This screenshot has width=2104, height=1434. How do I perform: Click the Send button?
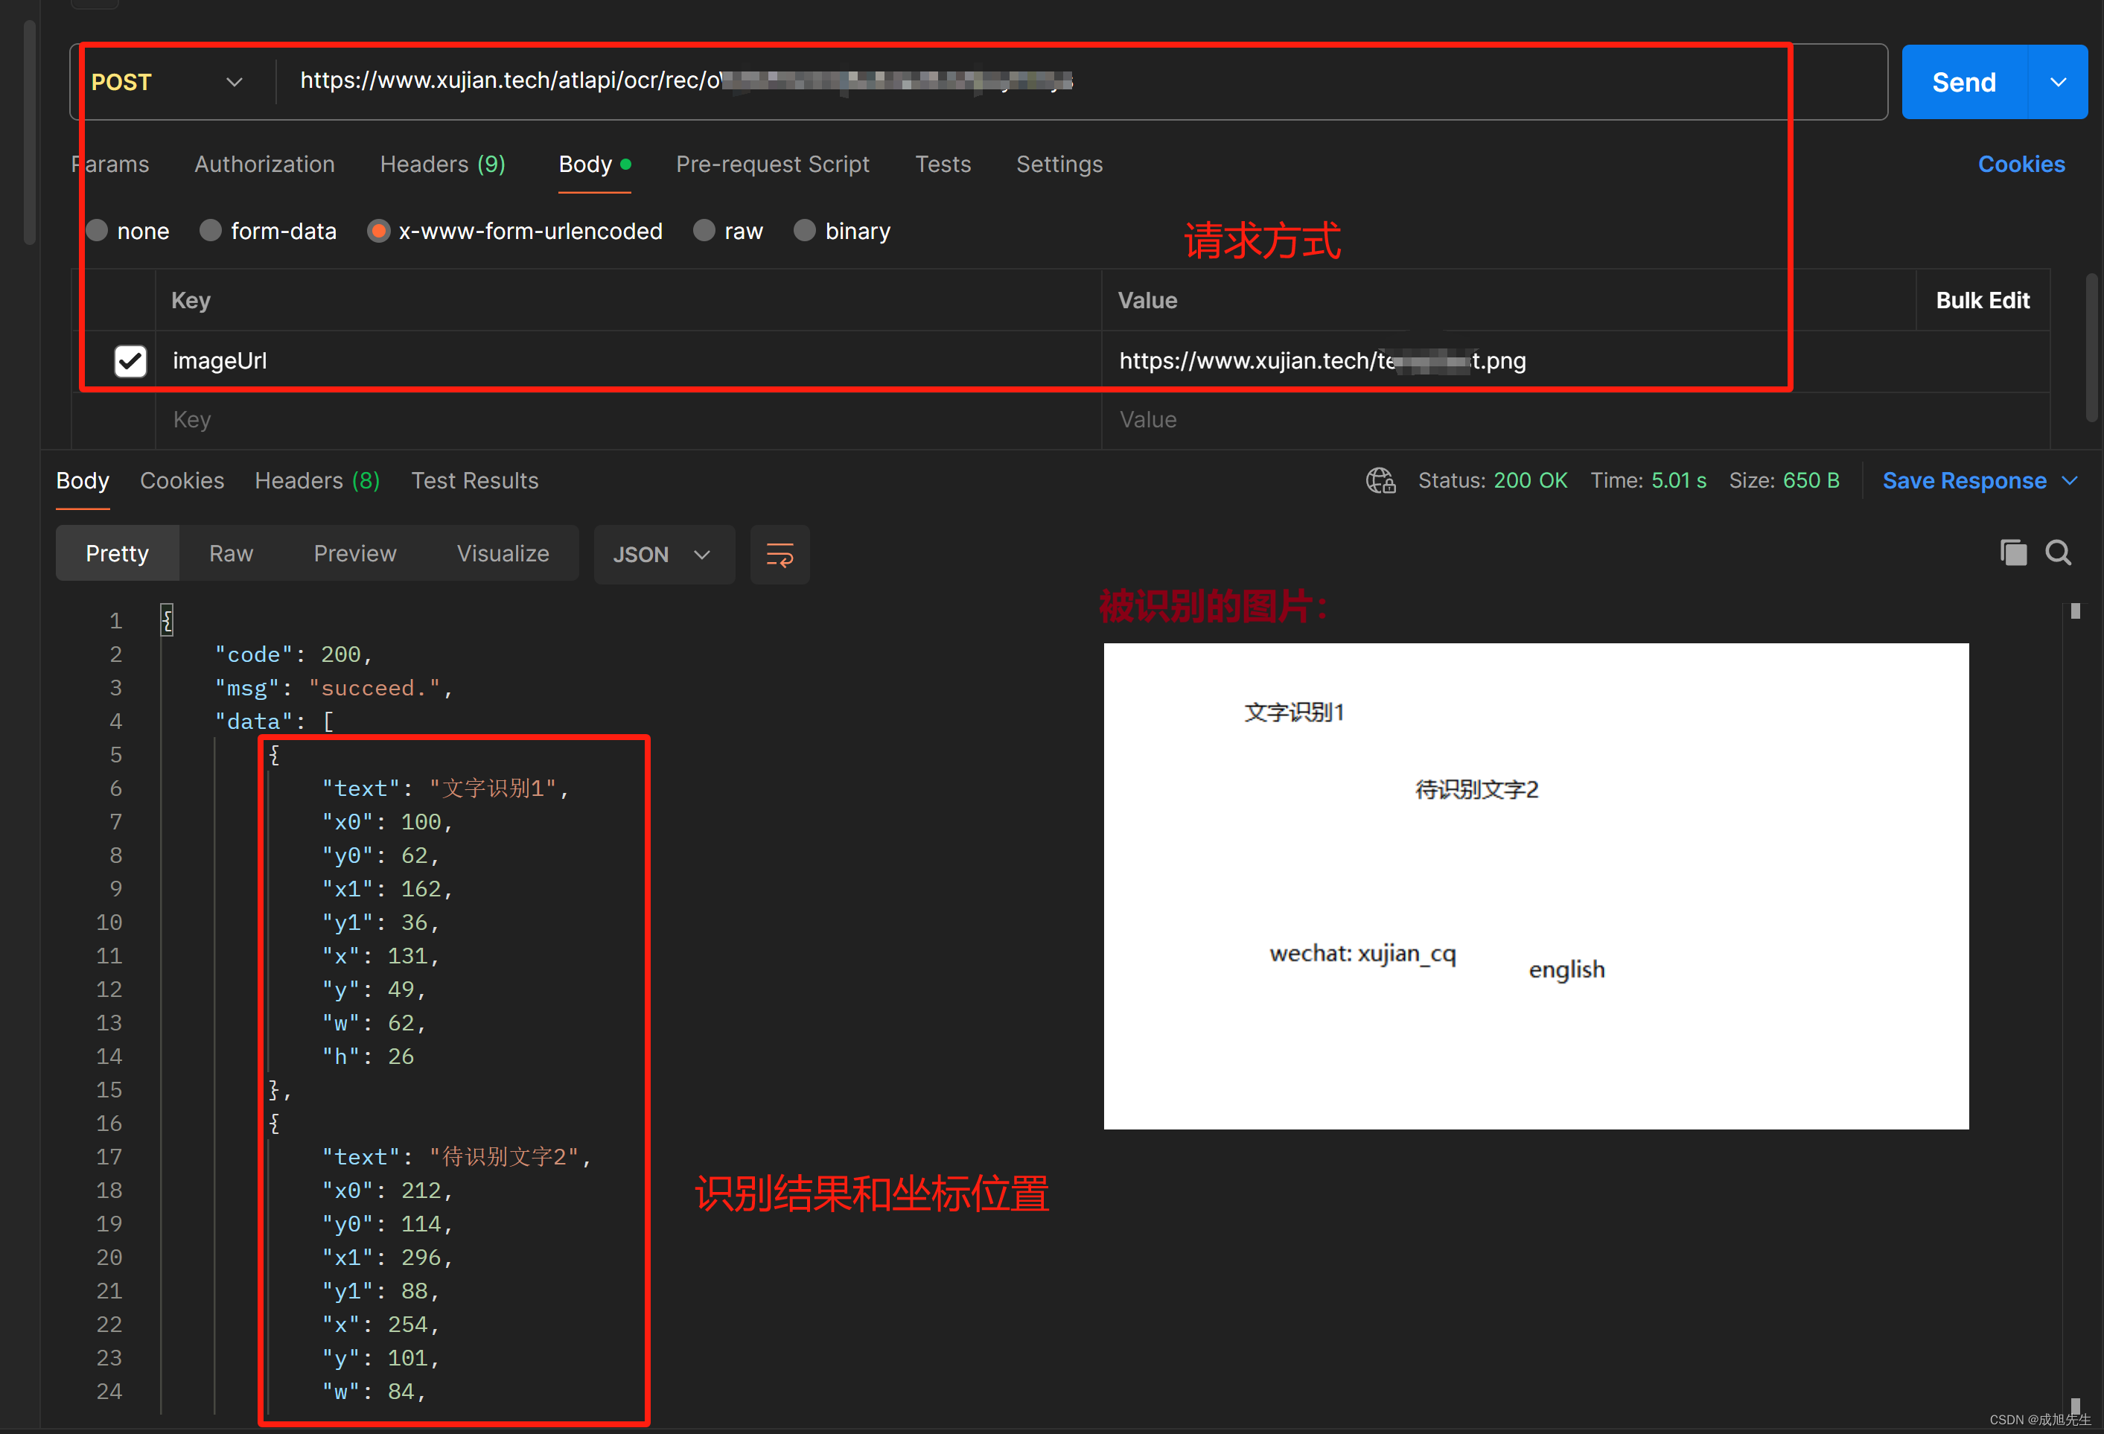[x=1964, y=83]
